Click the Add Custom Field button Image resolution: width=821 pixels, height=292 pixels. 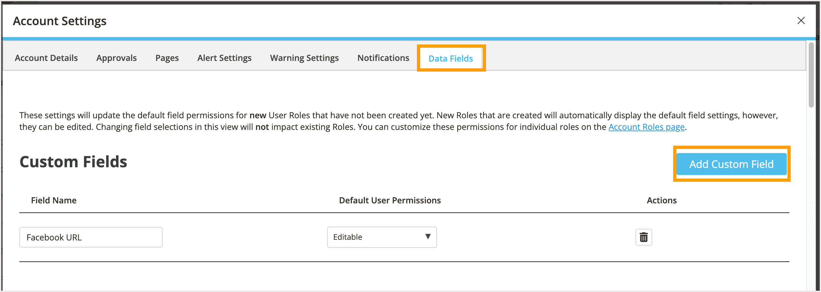pos(731,164)
